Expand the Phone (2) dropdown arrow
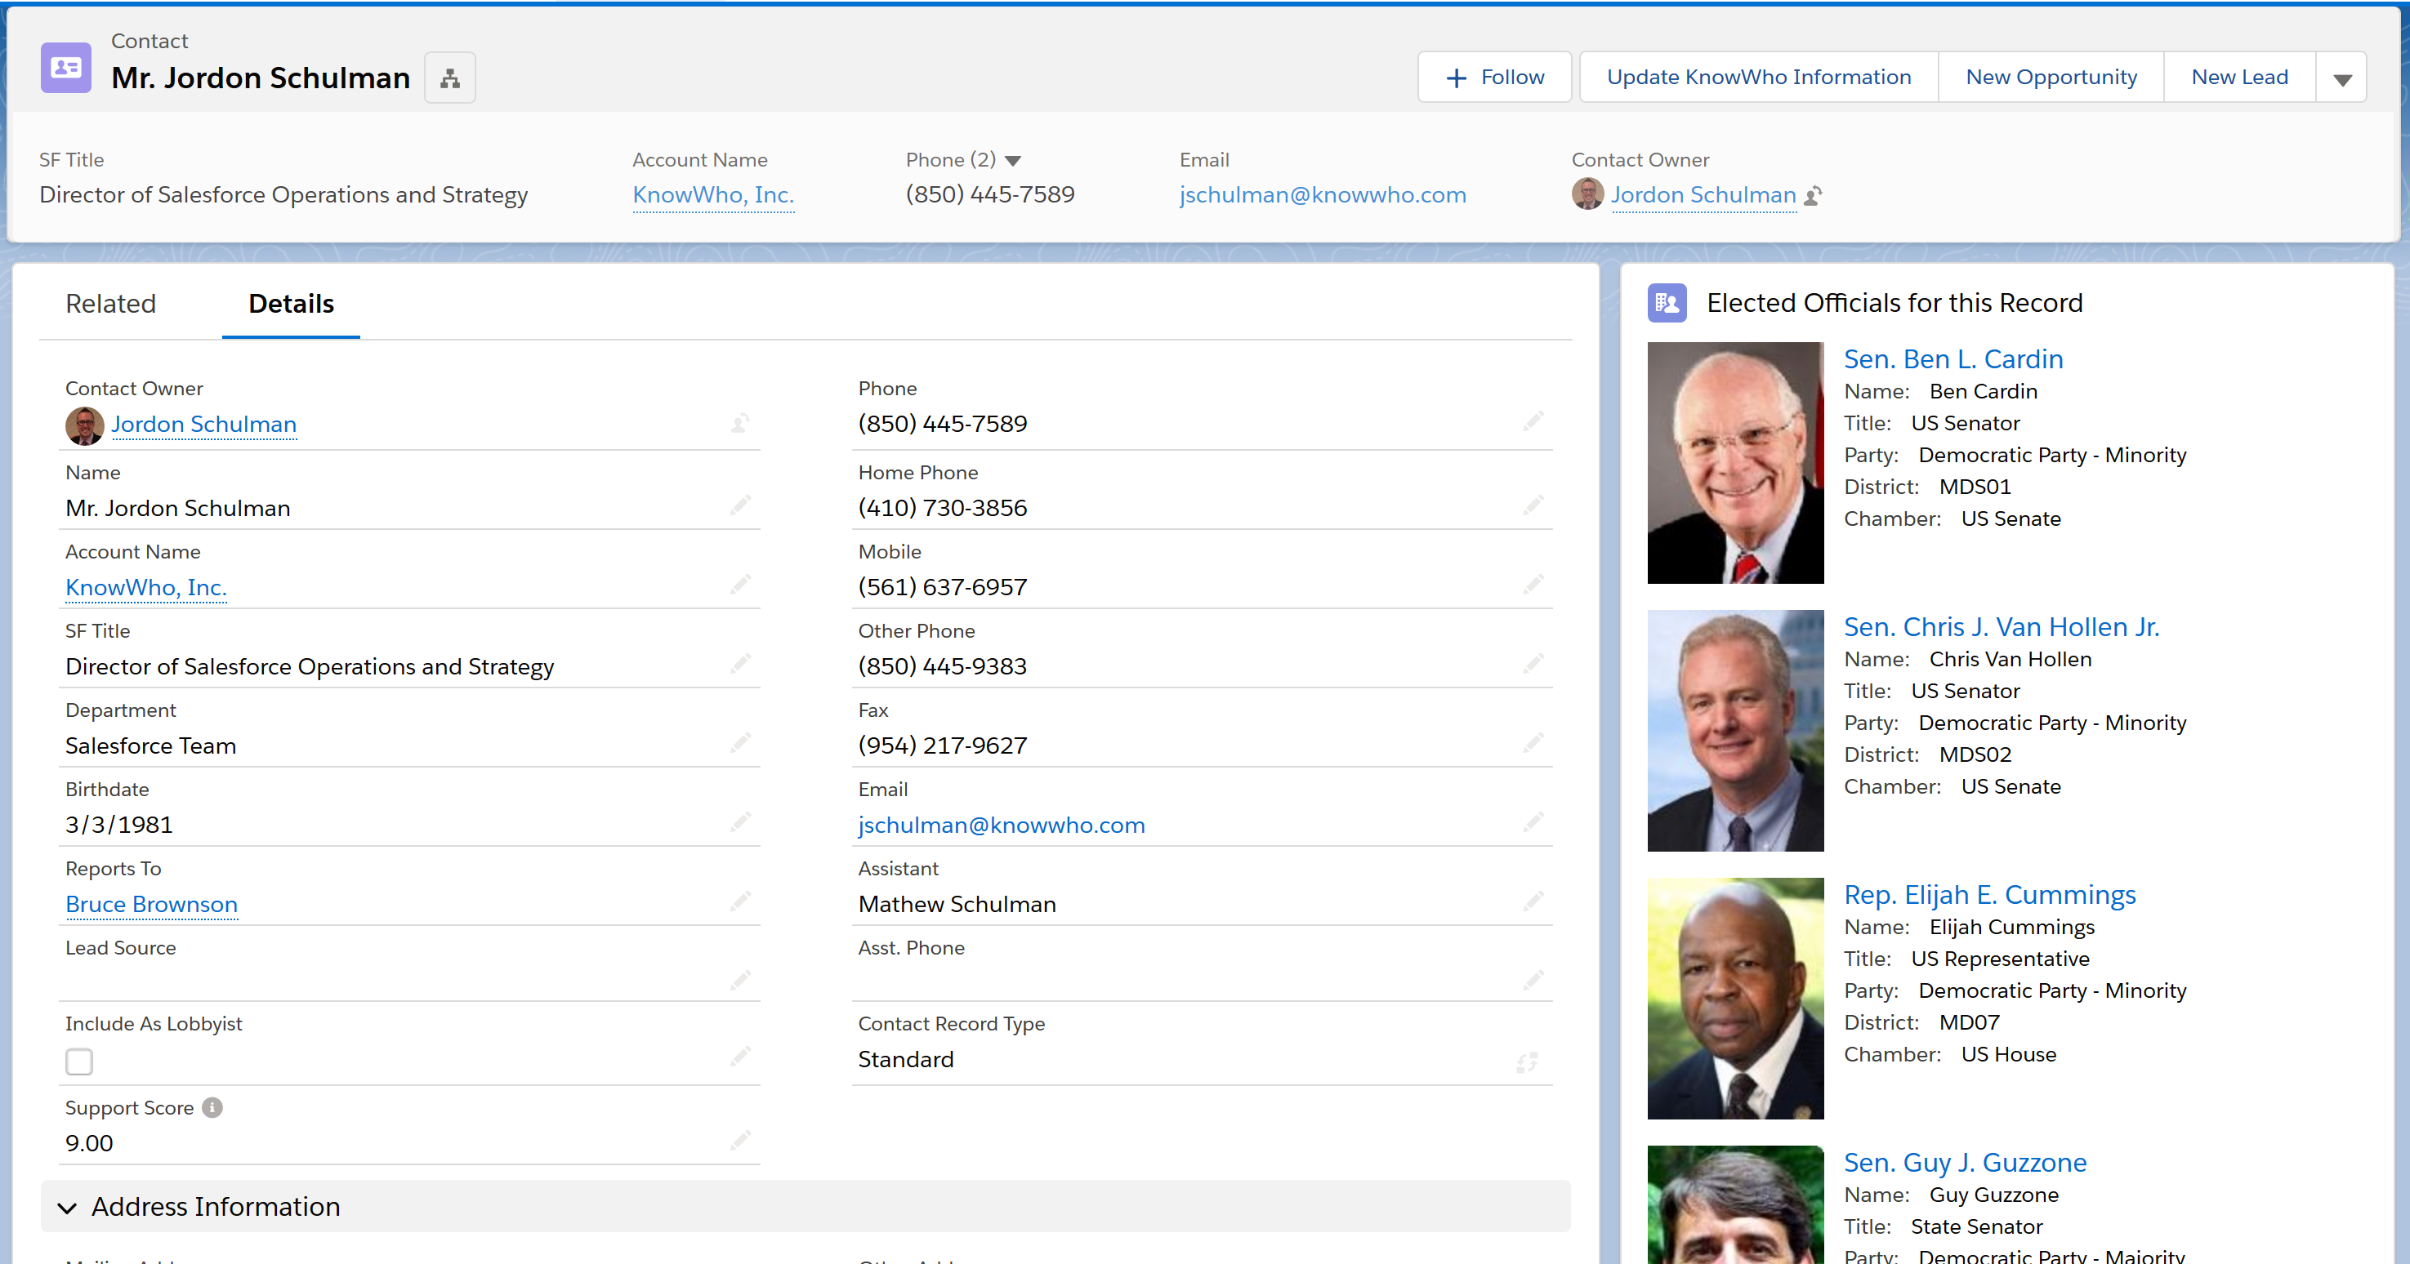This screenshot has height=1264, width=2410. 1012,161
